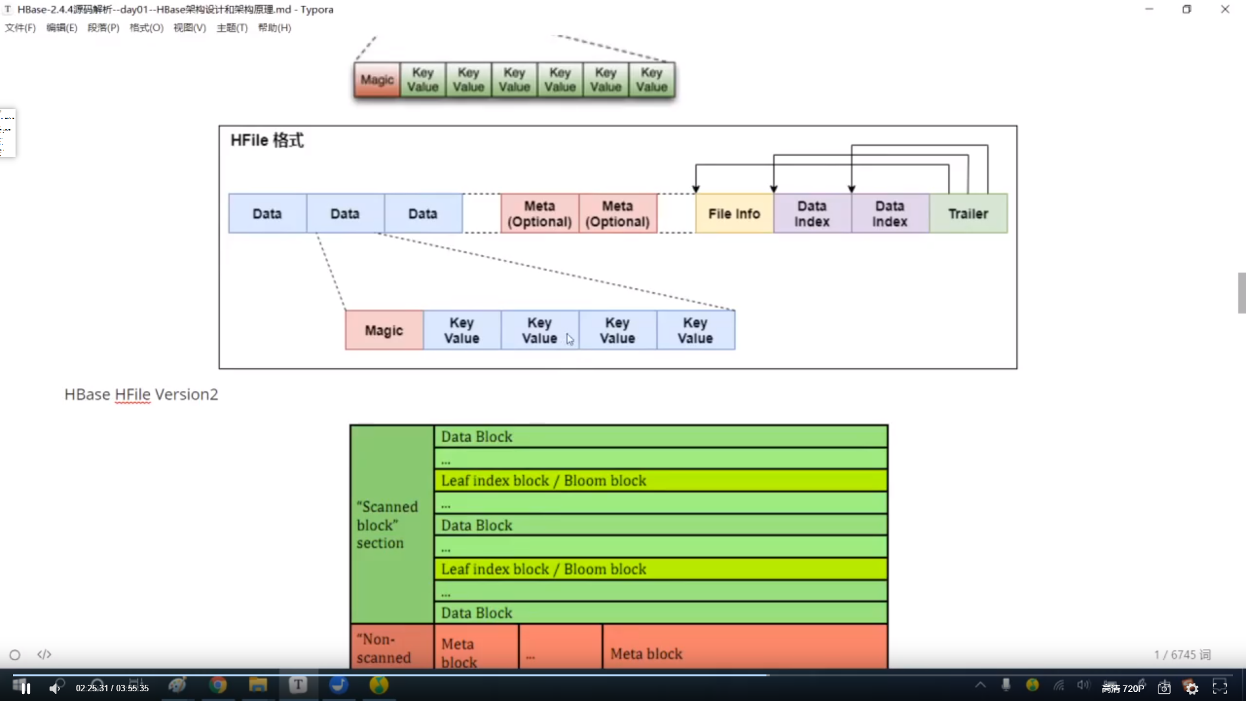Screen dimensions: 1246x701
Task: Open the system speaker volume tray icon
Action: (x=1083, y=685)
